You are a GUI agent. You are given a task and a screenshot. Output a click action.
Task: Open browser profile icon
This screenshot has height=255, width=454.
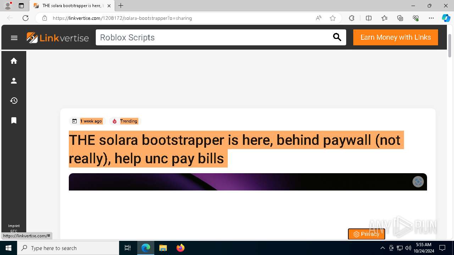coord(8,6)
